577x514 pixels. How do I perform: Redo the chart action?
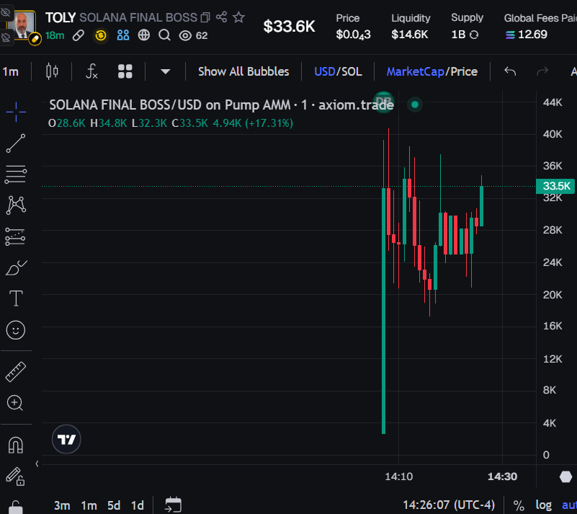(542, 71)
